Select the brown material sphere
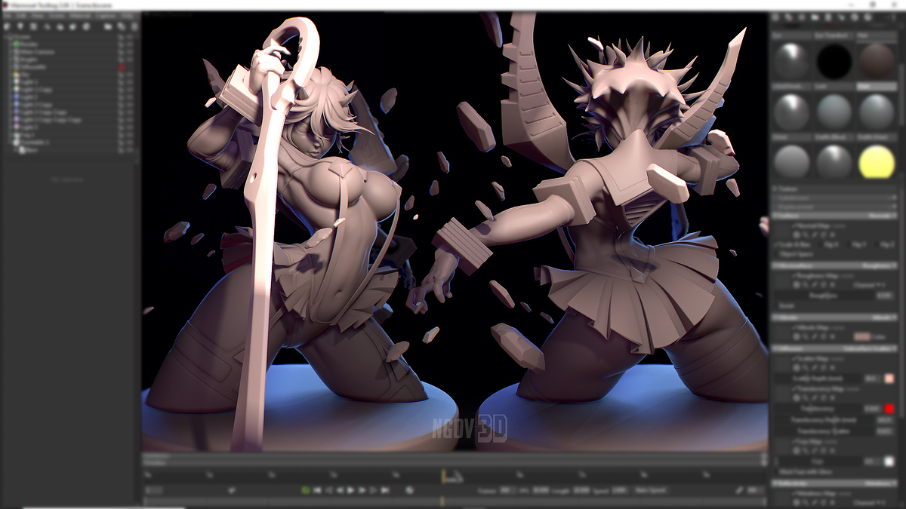 point(877,61)
